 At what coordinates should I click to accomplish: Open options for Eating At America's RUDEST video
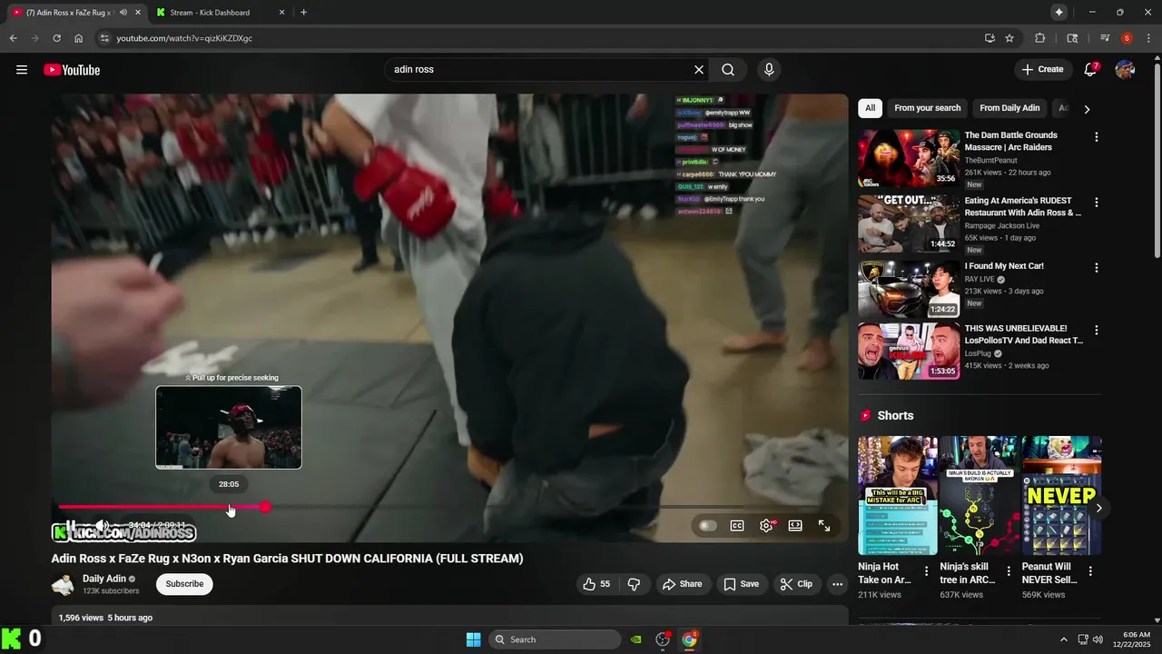pos(1096,203)
